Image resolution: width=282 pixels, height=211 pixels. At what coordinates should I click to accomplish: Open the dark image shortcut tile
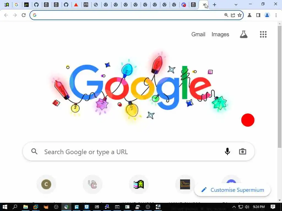click(185, 184)
